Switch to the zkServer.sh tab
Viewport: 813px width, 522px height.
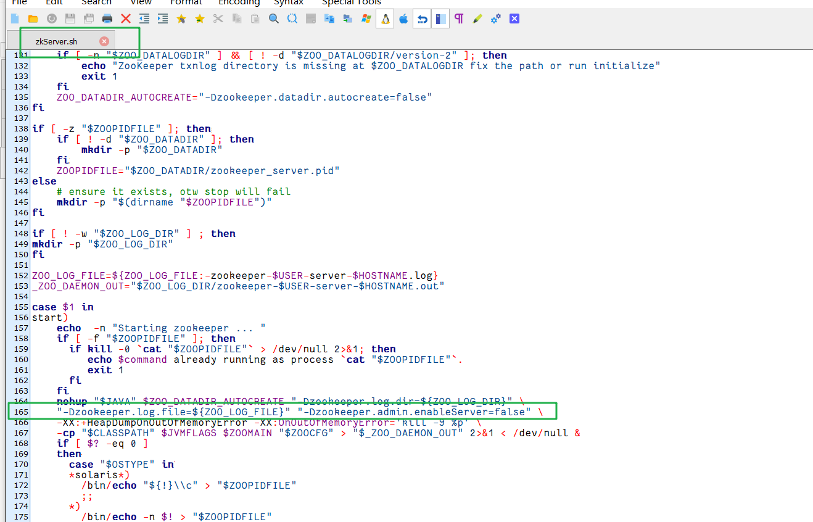pyautogui.click(x=57, y=41)
